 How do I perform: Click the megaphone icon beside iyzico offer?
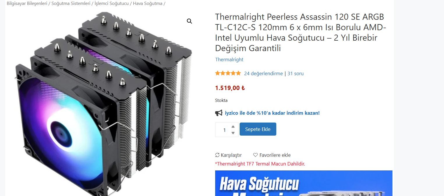(x=219, y=113)
